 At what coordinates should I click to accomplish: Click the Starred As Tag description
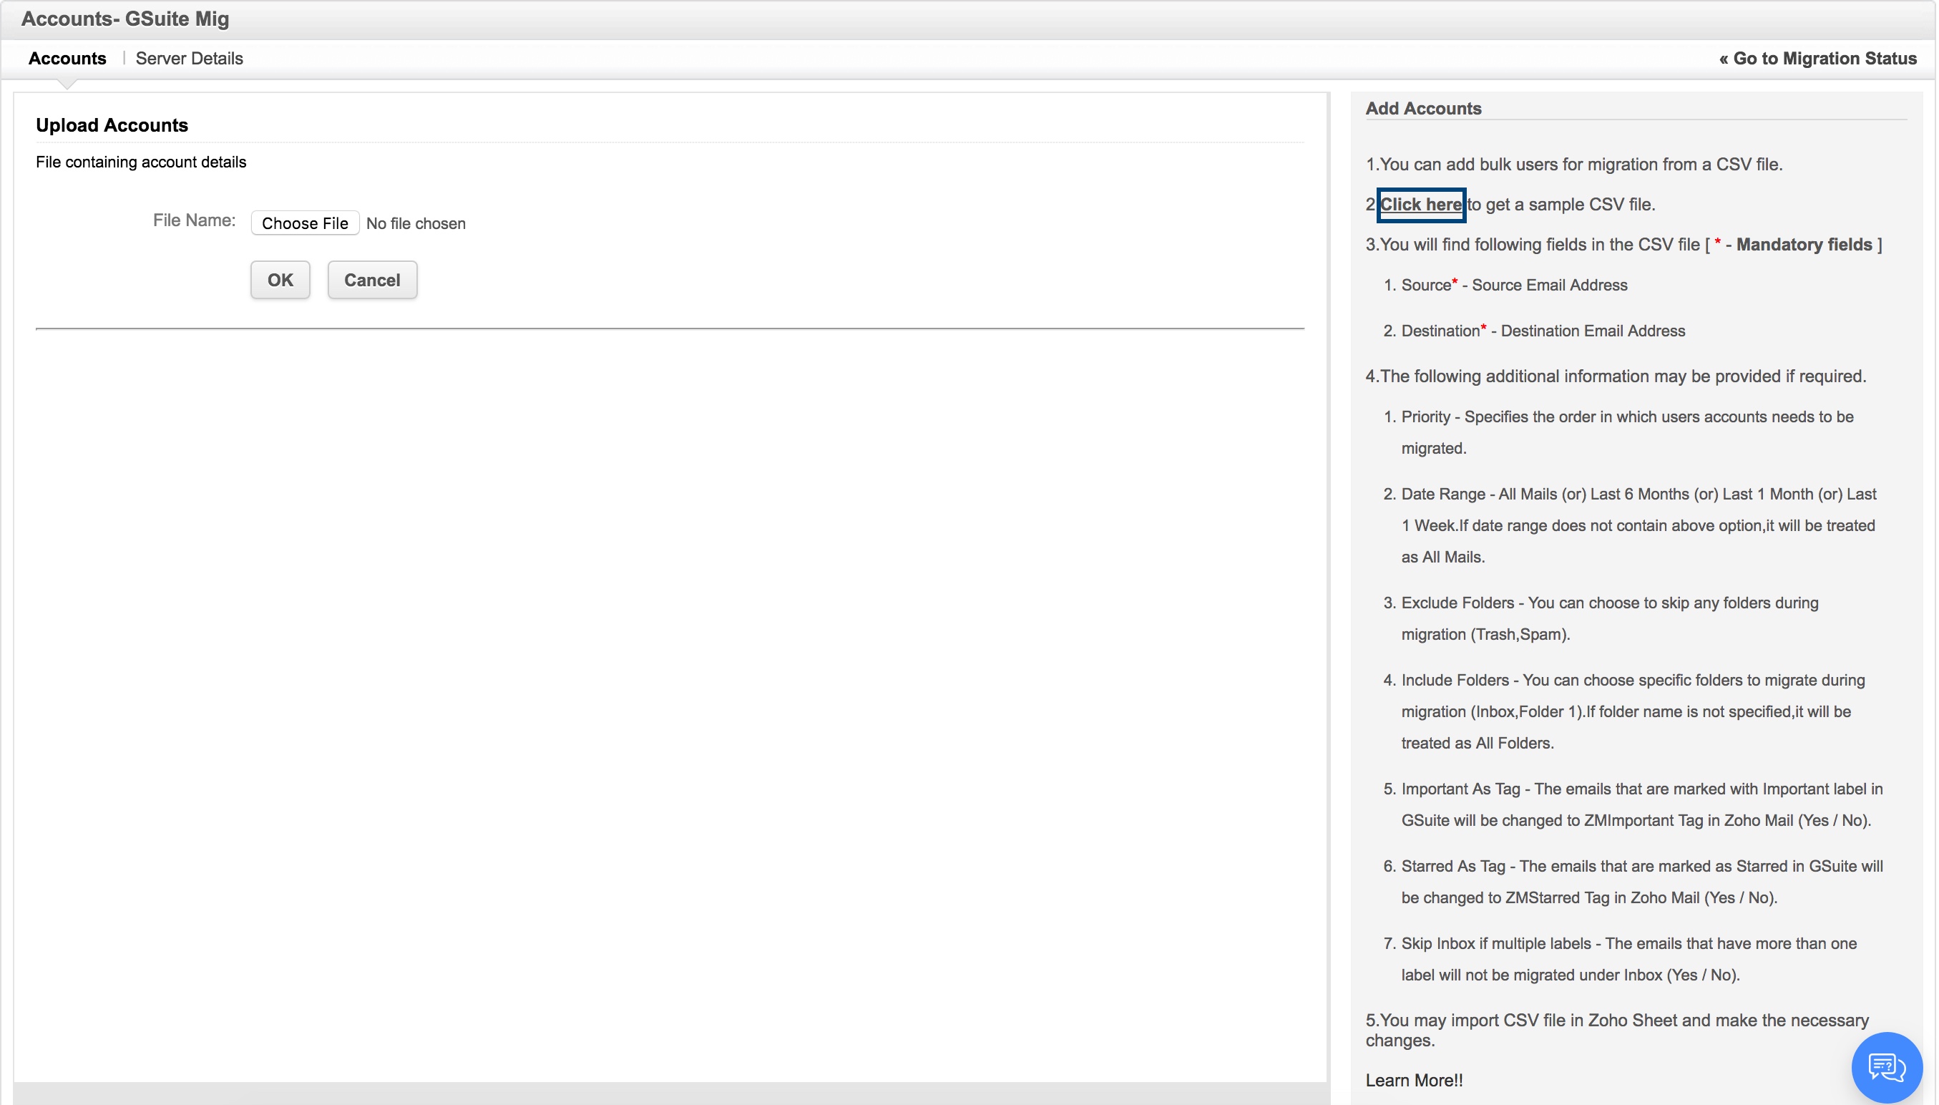[1642, 882]
